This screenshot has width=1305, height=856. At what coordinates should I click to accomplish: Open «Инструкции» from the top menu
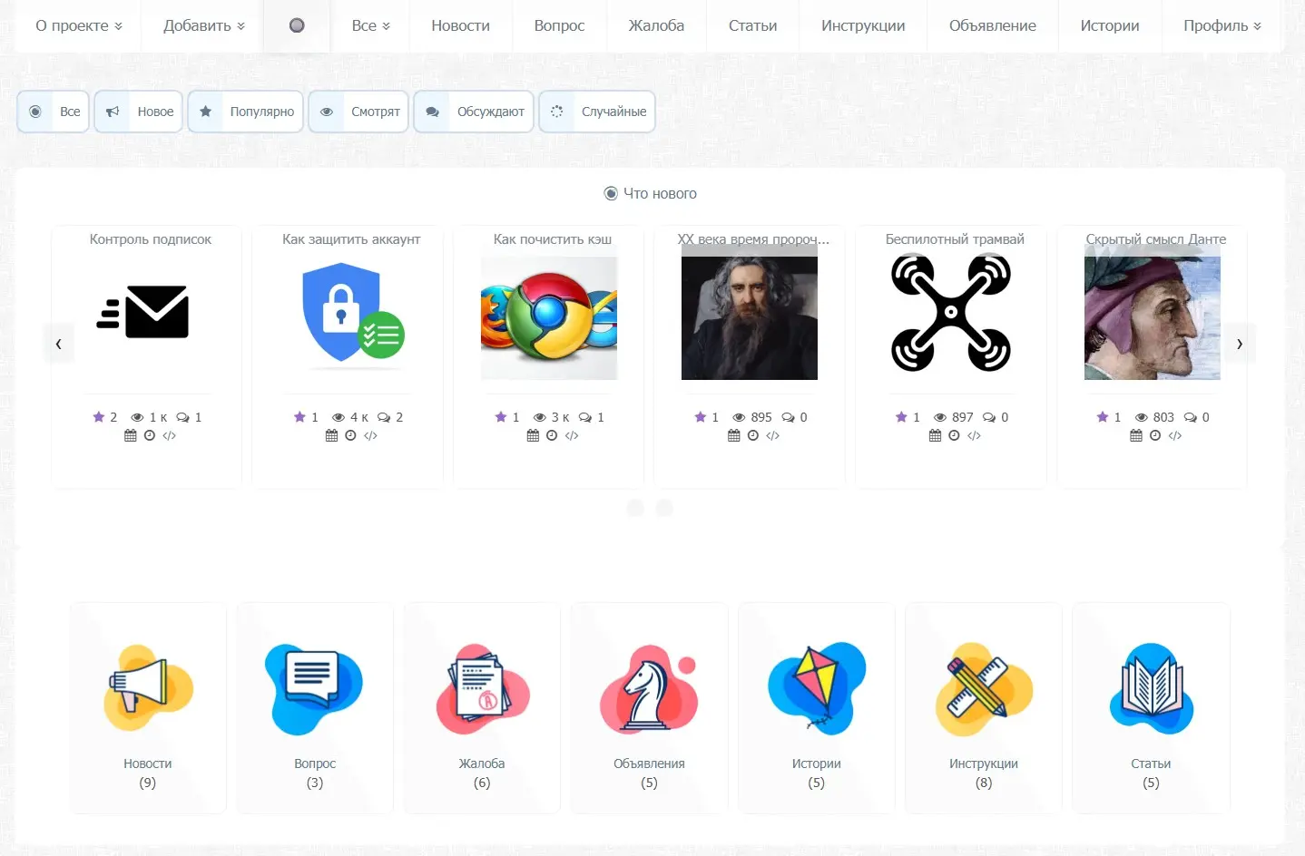click(863, 25)
